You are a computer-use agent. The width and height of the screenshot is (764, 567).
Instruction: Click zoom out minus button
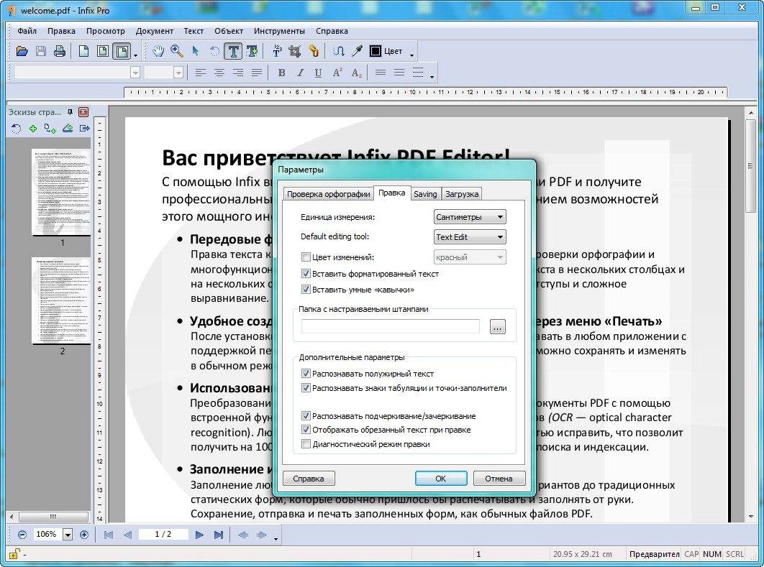[x=22, y=535]
